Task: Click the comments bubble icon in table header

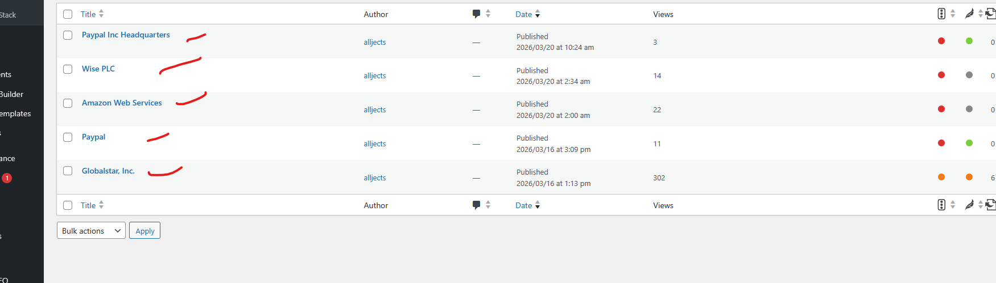Action: point(477,14)
